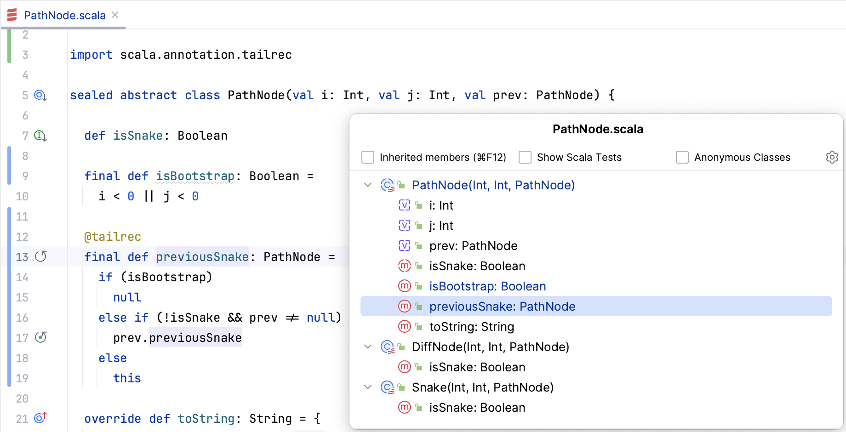
Task: Enable the Inherited members checkbox
Action: point(368,157)
